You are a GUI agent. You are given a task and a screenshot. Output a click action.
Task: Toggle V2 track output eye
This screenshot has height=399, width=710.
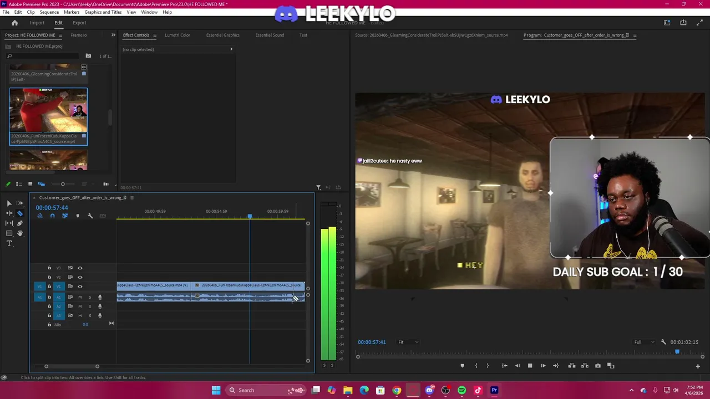pos(80,277)
